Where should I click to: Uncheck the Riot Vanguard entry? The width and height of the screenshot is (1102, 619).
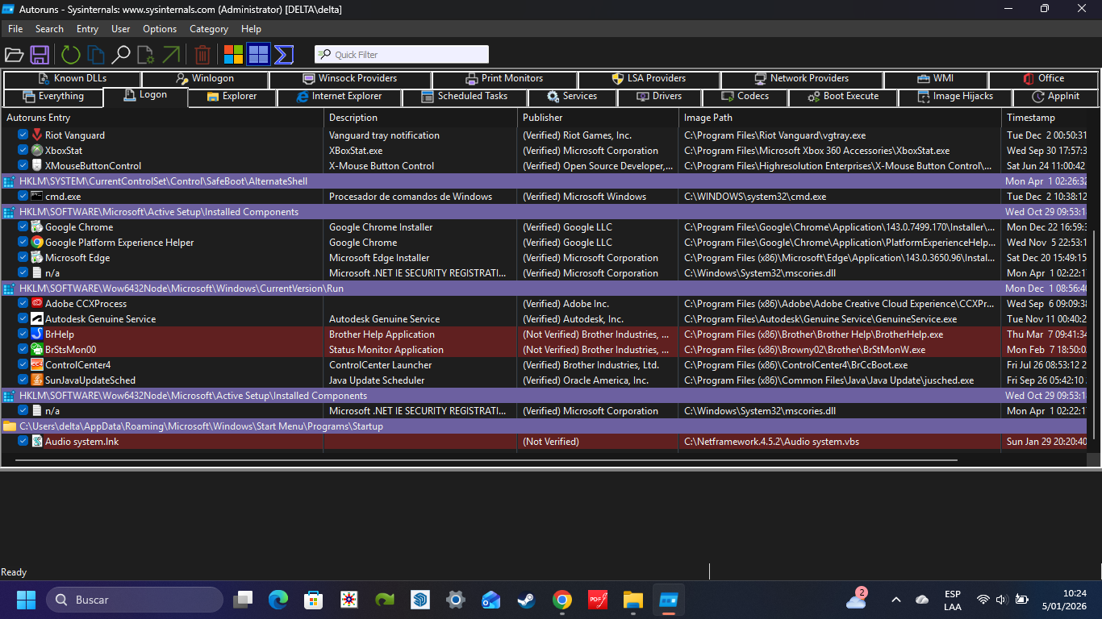pyautogui.click(x=23, y=135)
